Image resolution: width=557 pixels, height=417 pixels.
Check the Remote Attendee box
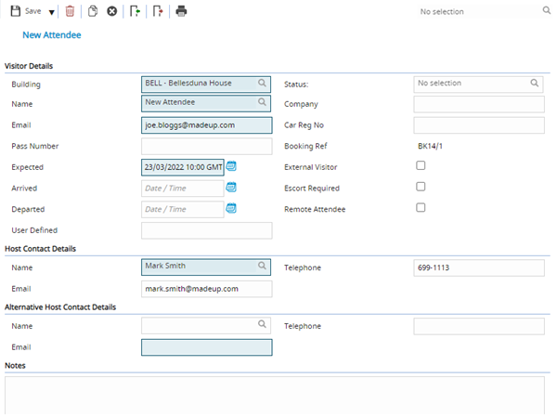[421, 208]
